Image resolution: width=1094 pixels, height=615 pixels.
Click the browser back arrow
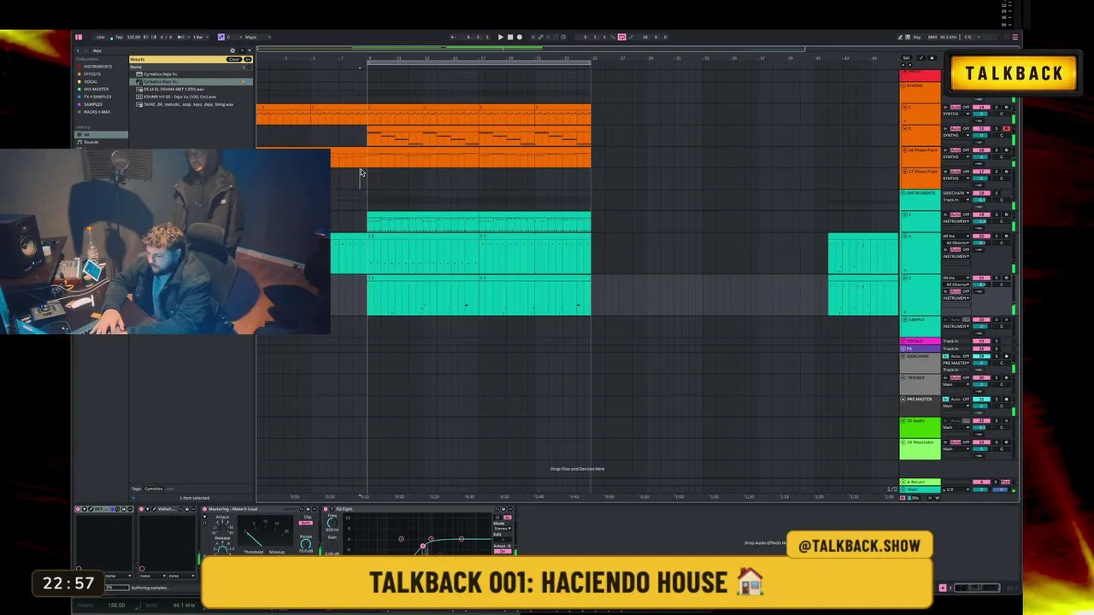point(78,50)
